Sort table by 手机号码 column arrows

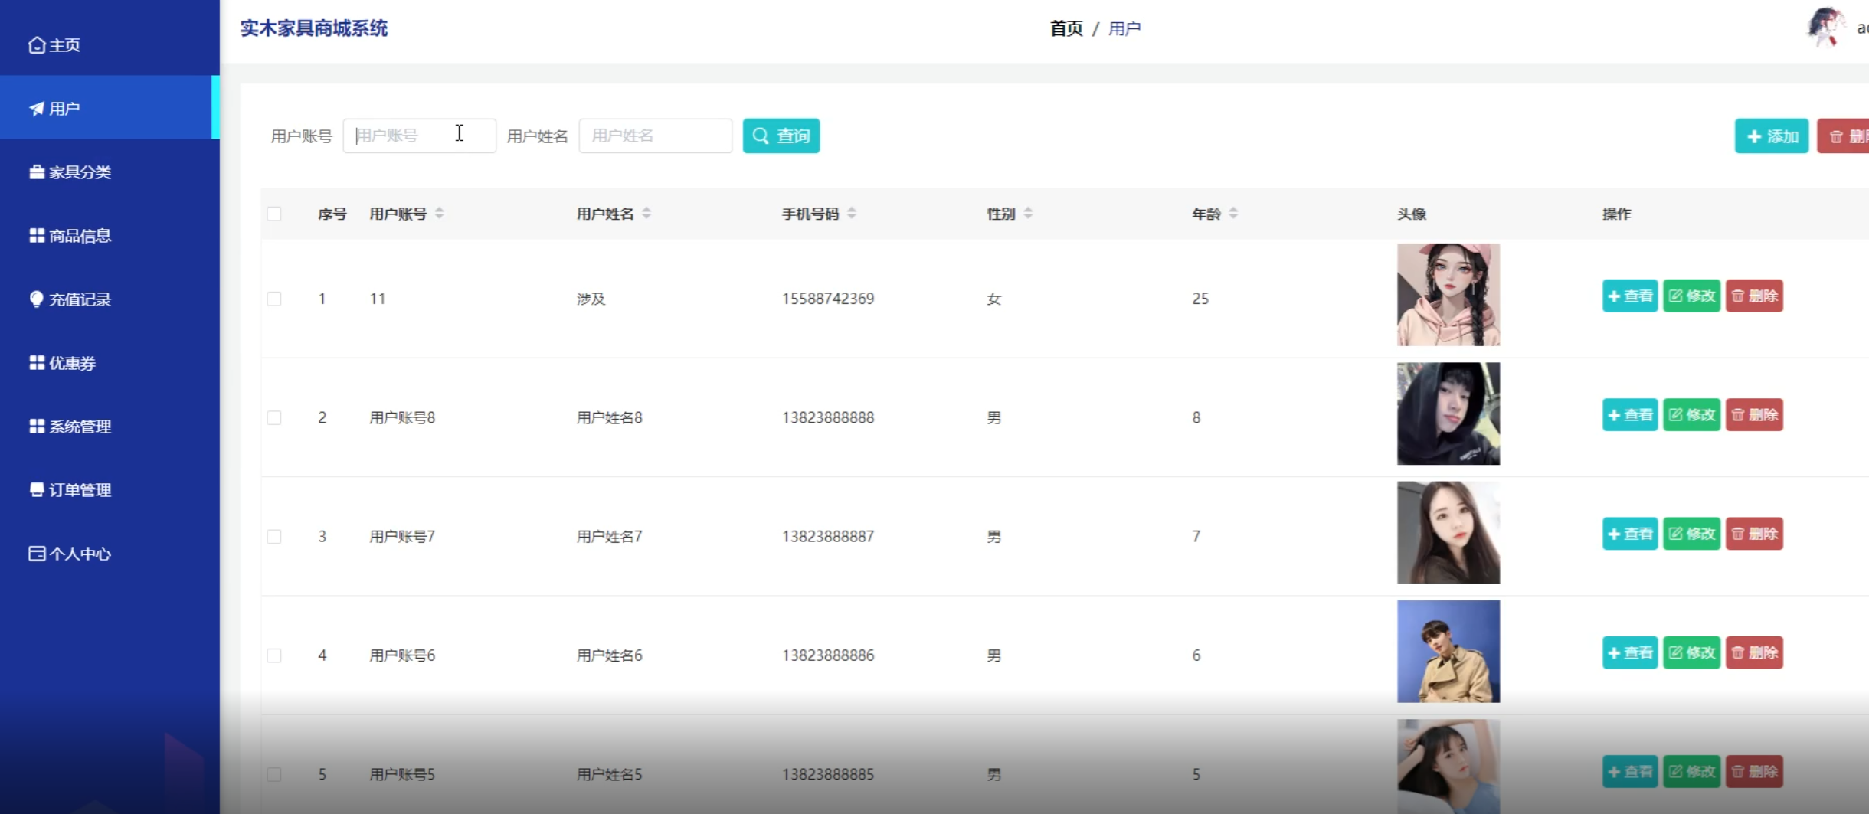[852, 214]
